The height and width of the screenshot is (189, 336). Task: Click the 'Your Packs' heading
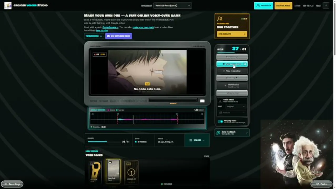tap(94, 155)
